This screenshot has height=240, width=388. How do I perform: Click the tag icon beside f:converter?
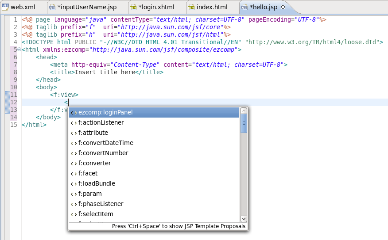point(74,164)
